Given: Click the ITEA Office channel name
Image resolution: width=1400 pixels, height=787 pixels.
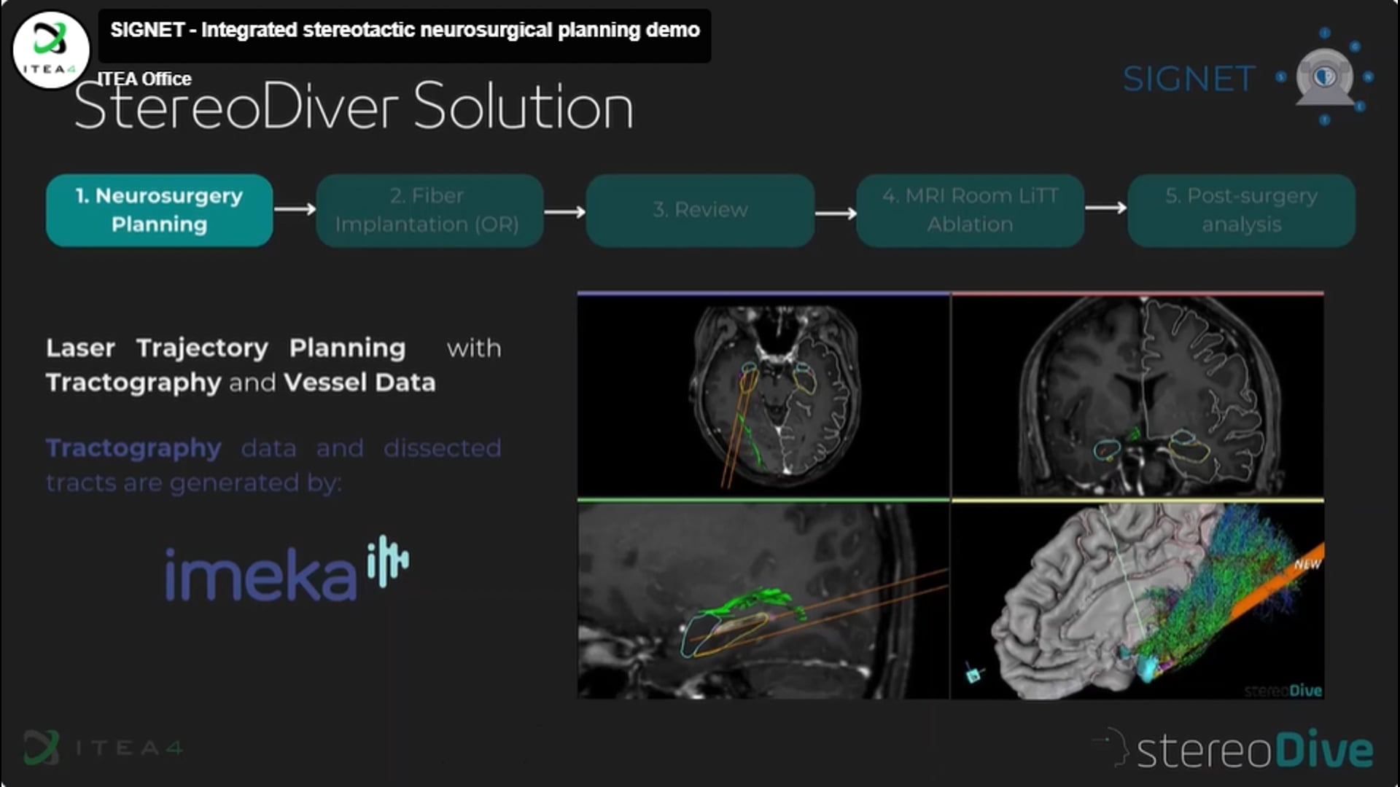Looking at the screenshot, I should pos(144,79).
